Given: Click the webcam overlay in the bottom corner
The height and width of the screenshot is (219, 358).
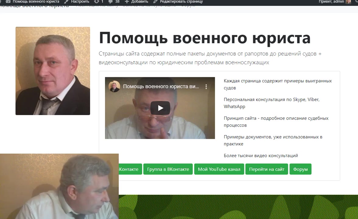Looking at the screenshot, I should point(59,186).
